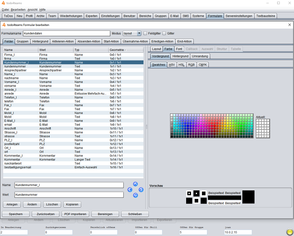Enable the Gitter checkbox
This screenshot has width=294, height=236.
click(164, 33)
